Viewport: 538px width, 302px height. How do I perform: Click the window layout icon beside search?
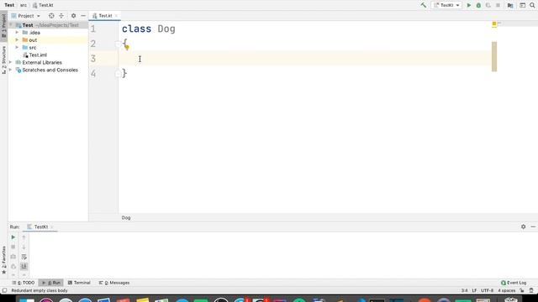click(x=522, y=5)
